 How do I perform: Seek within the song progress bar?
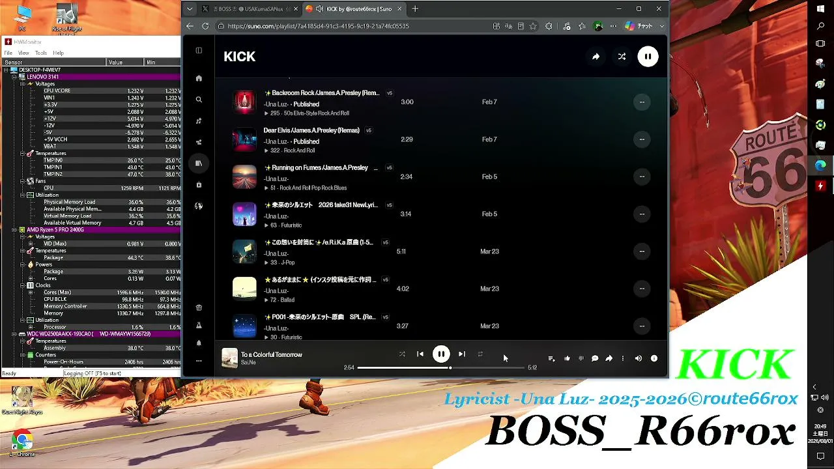(x=441, y=368)
